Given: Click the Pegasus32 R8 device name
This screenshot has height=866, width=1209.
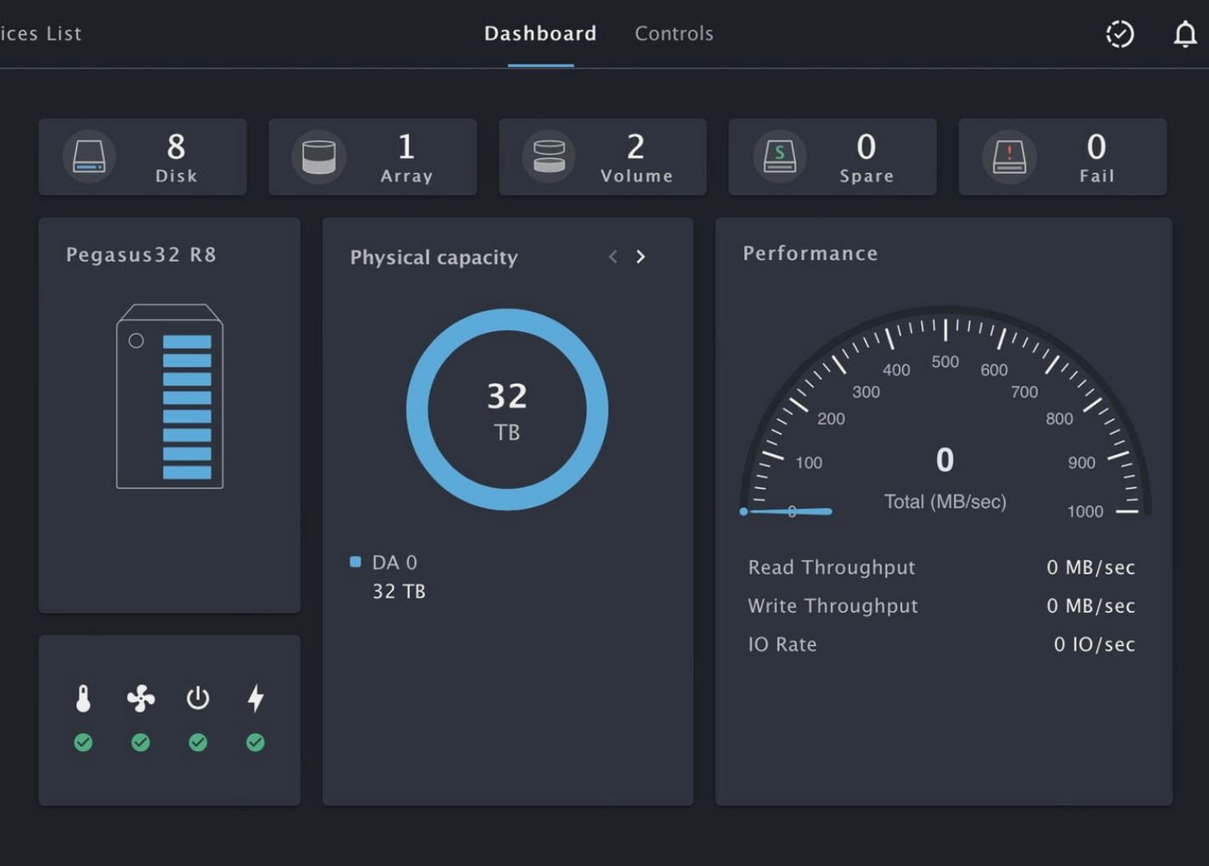Looking at the screenshot, I should tap(139, 254).
